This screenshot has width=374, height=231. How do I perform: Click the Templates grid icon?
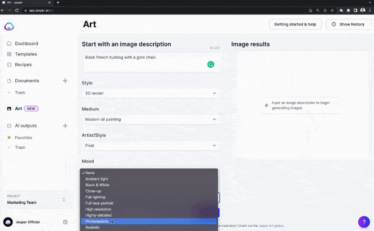[9, 54]
